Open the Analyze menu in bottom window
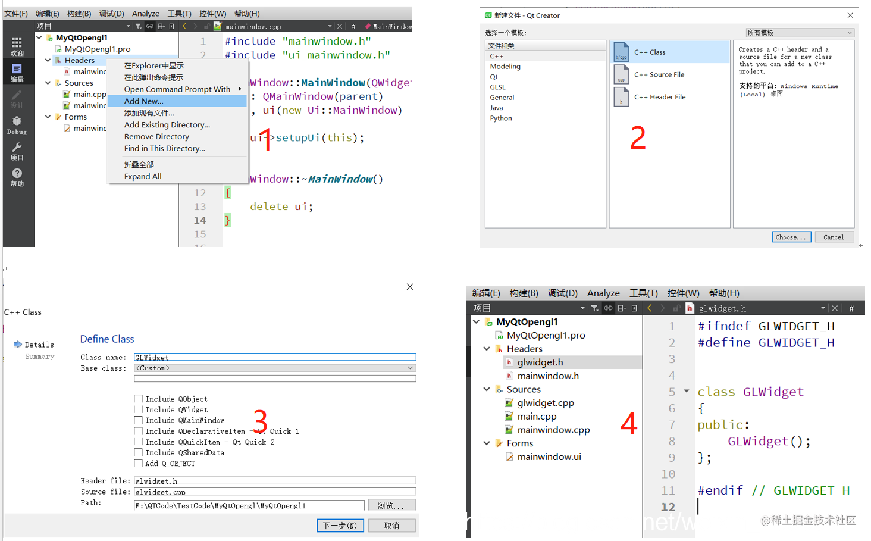The image size is (871, 541). (603, 293)
